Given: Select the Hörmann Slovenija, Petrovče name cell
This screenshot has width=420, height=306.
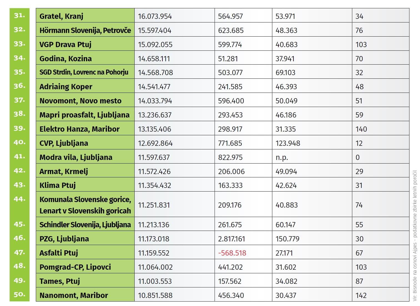Looking at the screenshot, I should click(85, 30).
